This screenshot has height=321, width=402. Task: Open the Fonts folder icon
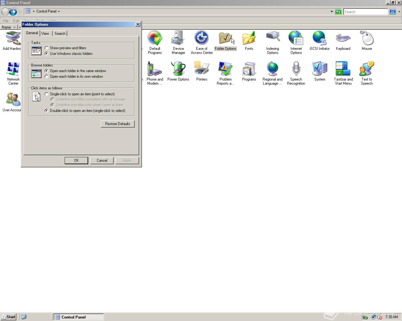click(249, 41)
